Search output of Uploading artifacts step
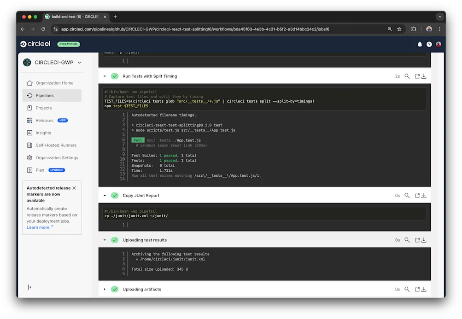The image size is (462, 319). coord(407,289)
